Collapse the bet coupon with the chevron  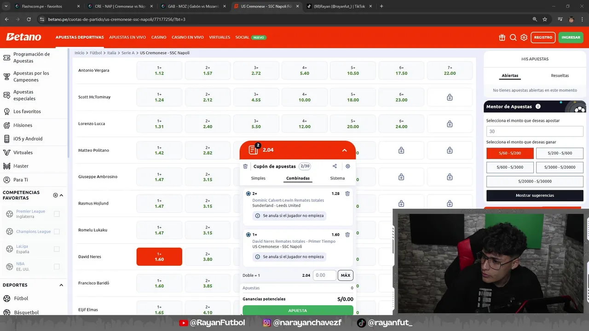344,150
